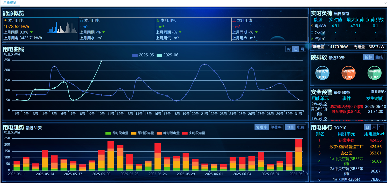This screenshot has height=183, width=387.
Task: Toggle the 2025-06 legend color swatch
Action: [159, 55]
